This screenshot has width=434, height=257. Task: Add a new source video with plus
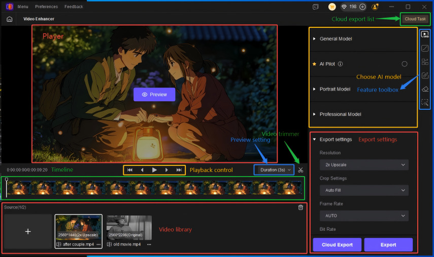click(x=28, y=231)
